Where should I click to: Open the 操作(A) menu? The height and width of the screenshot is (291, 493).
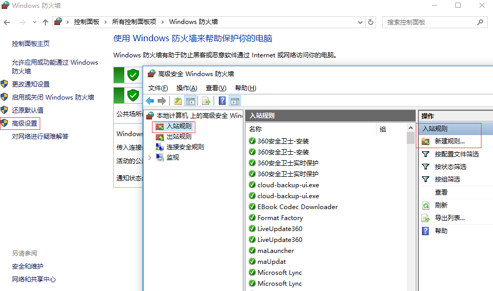(186, 88)
